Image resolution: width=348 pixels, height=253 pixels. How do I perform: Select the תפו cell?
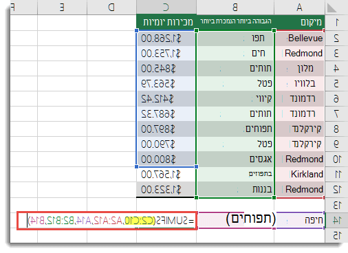click(x=235, y=38)
